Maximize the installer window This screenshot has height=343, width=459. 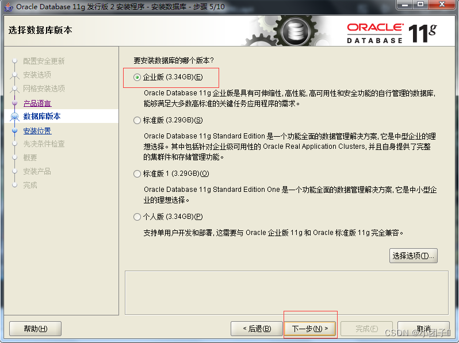[420, 5]
